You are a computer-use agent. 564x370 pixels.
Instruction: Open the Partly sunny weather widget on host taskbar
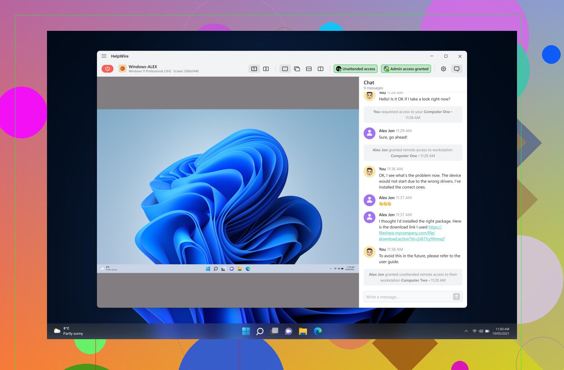pyautogui.click(x=69, y=331)
